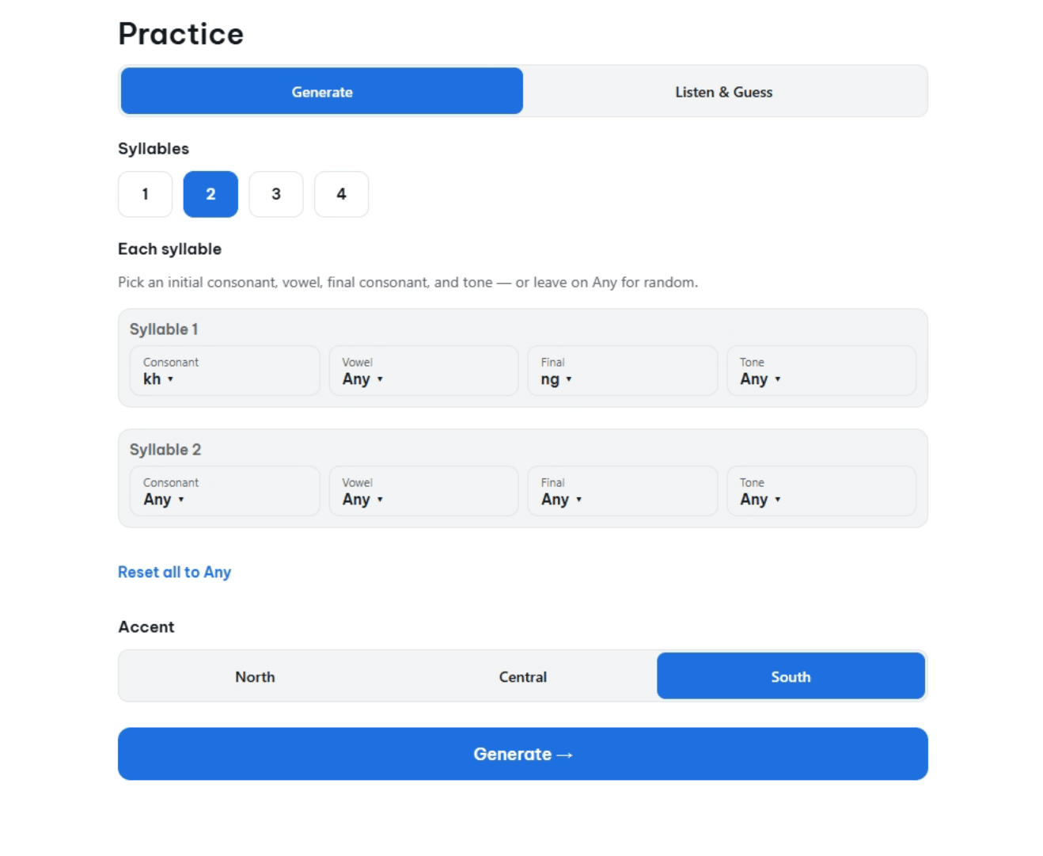The image size is (1043, 856).
Task: Expand the Syllable 2 Tone dropdown
Action: [x=821, y=491]
